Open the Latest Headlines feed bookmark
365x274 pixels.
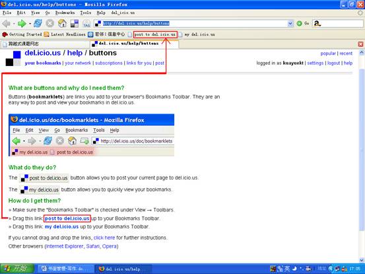click(65, 34)
